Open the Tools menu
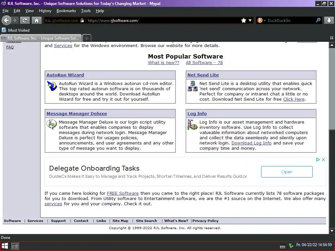Image resolution: width=335 pixels, height=251 pixels. pyautogui.click(x=86, y=11)
